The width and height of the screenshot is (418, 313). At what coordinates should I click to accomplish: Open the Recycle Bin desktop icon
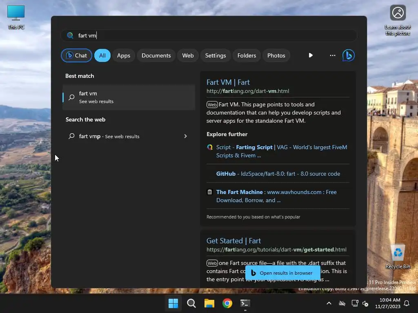click(x=398, y=257)
